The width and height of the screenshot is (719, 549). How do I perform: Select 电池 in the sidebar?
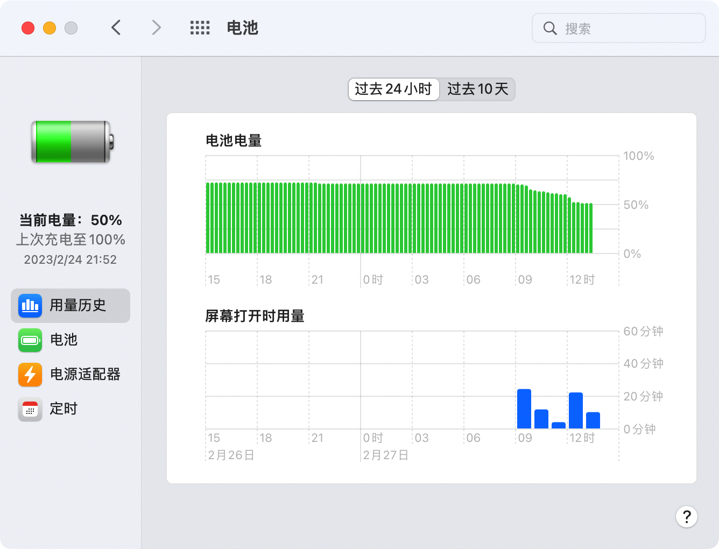(x=64, y=340)
